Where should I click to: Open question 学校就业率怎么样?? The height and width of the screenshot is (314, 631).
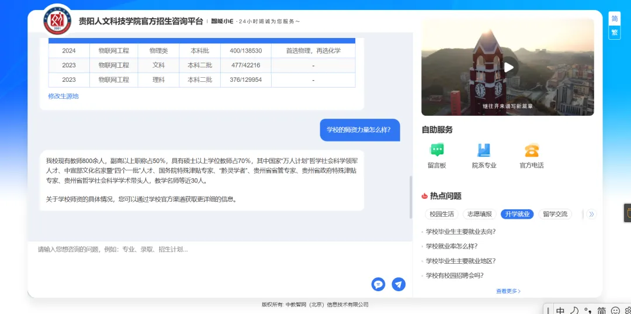point(452,246)
